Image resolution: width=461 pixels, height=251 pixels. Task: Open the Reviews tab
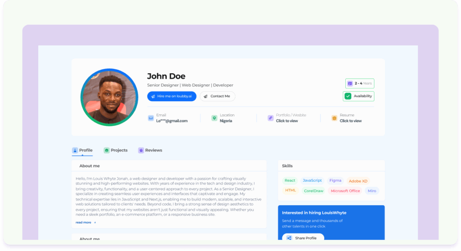[x=150, y=150]
